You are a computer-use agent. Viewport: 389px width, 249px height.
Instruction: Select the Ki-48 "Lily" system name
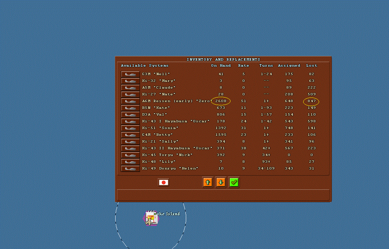tap(159, 161)
